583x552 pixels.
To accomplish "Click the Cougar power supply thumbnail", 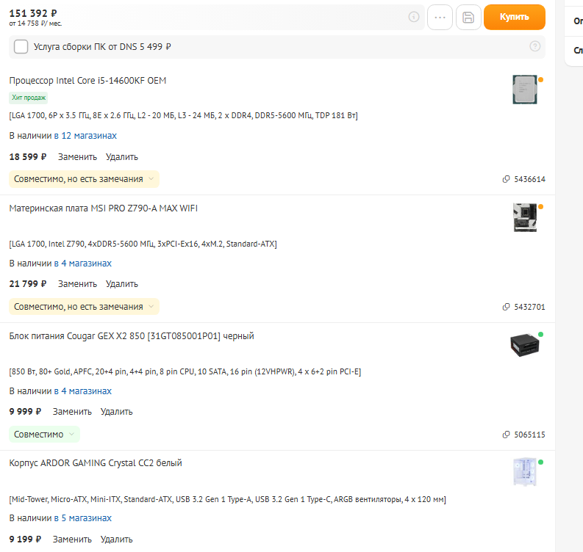I will point(525,345).
